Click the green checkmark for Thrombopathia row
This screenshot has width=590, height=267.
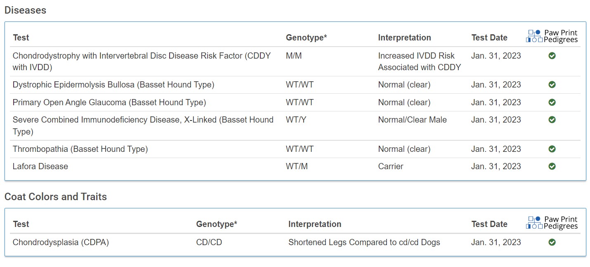[552, 149]
